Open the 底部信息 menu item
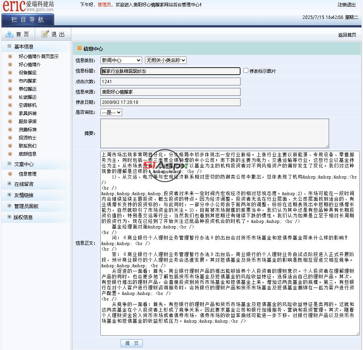363x350 pixels. (28, 154)
